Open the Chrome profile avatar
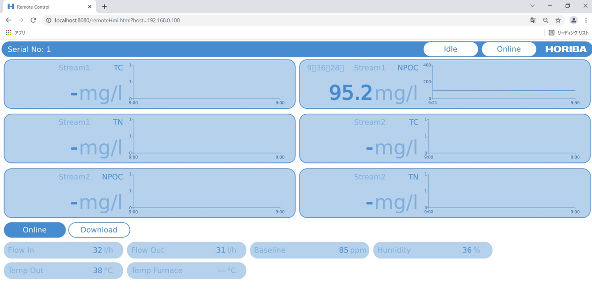This screenshot has height=291, width=592. (x=573, y=20)
